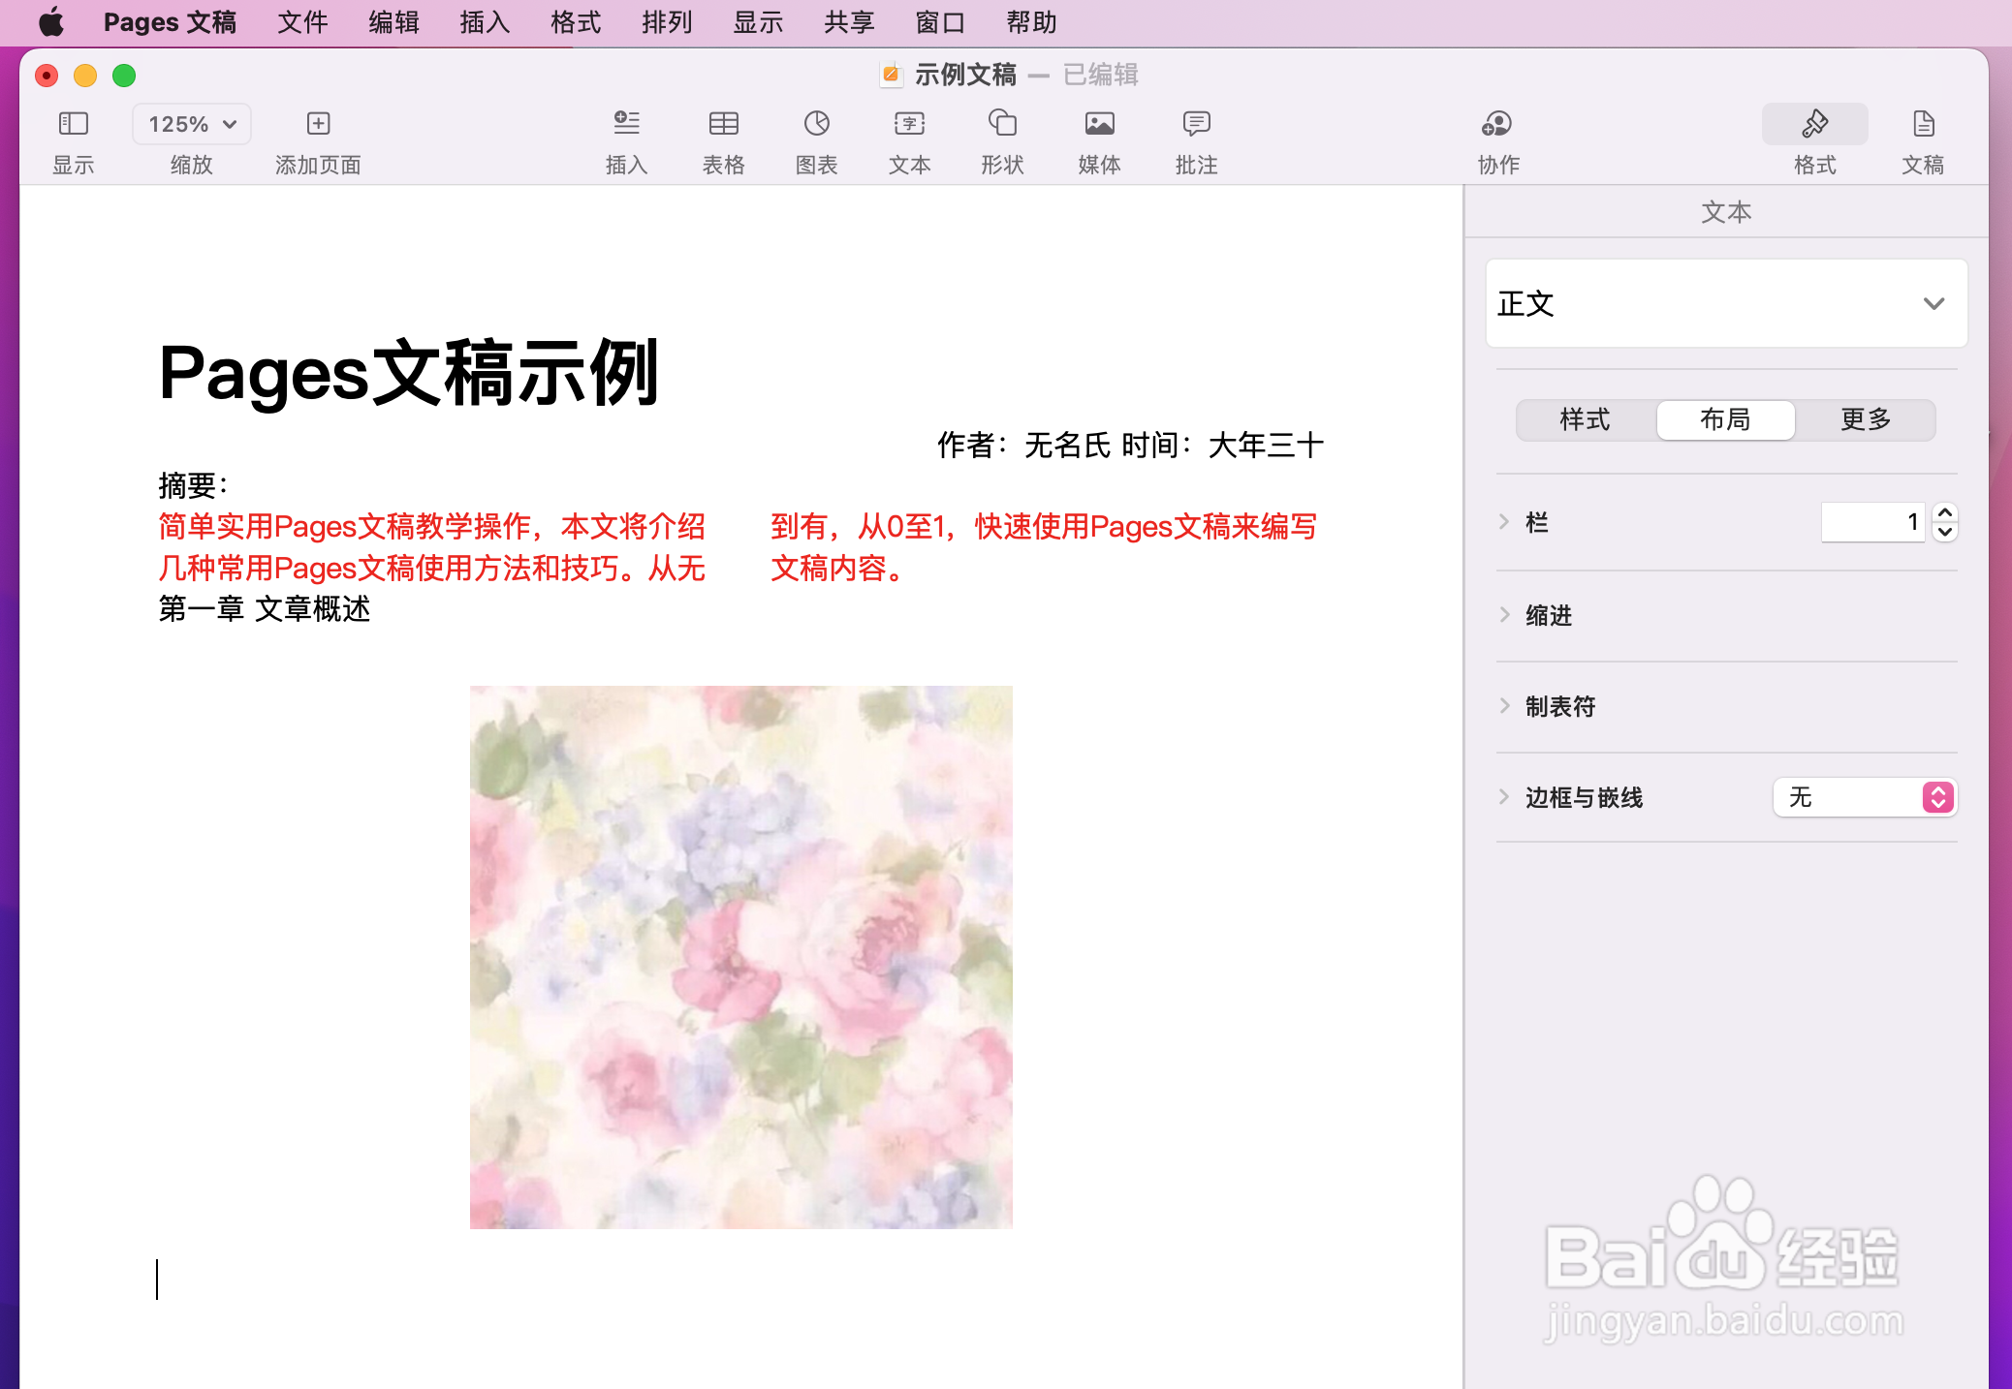This screenshot has width=2012, height=1389.
Task: Increase columns count with up stepper
Action: [x=1945, y=512]
